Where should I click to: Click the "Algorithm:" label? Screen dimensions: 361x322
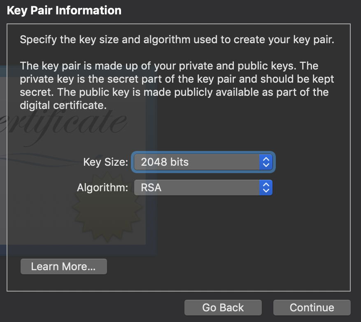click(102, 188)
